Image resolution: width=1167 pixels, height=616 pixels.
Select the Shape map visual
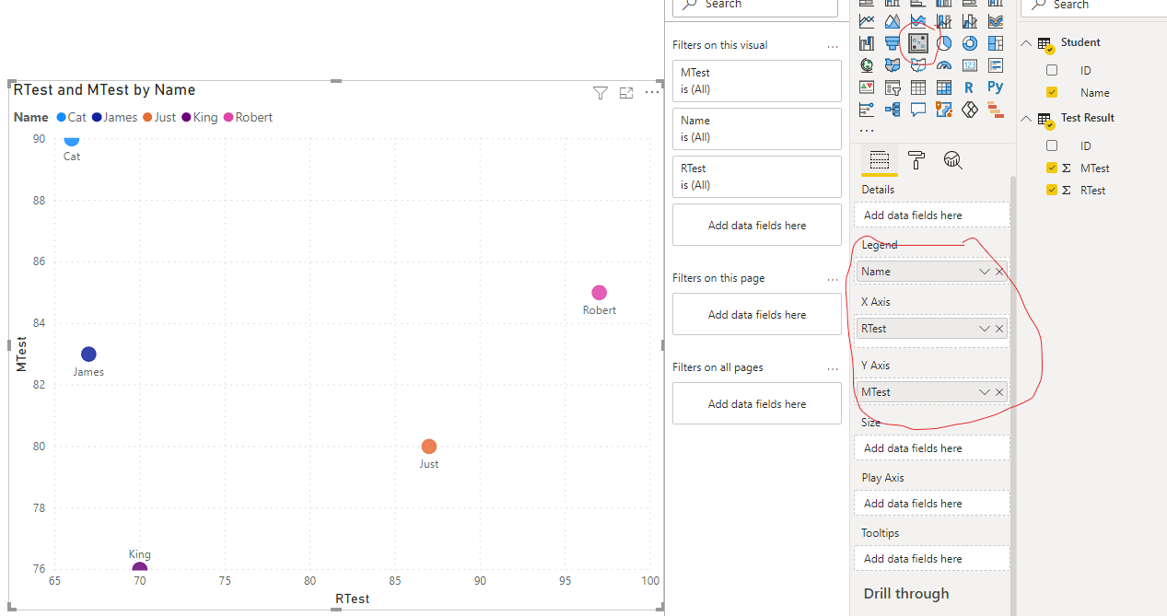click(918, 65)
